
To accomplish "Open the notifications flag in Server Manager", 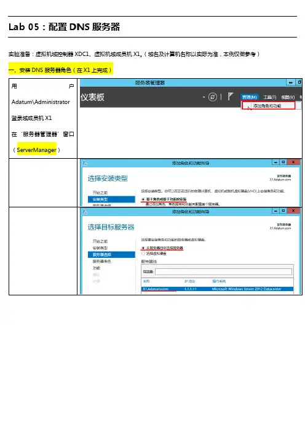I will click(x=231, y=97).
